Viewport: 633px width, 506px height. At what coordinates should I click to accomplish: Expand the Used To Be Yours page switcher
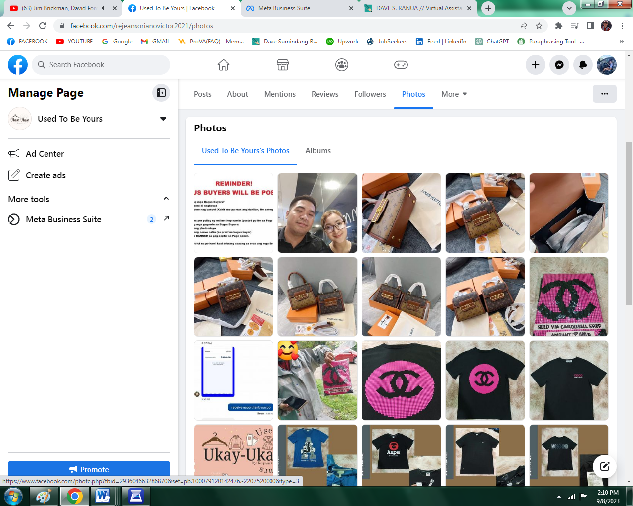click(x=163, y=119)
